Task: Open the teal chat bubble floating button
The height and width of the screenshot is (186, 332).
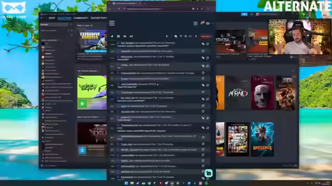Action: click(209, 174)
